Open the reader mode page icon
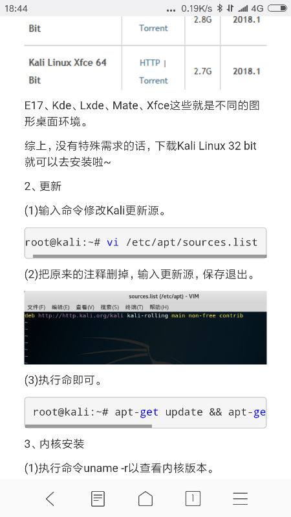The image size is (291, 517). tap(98, 498)
